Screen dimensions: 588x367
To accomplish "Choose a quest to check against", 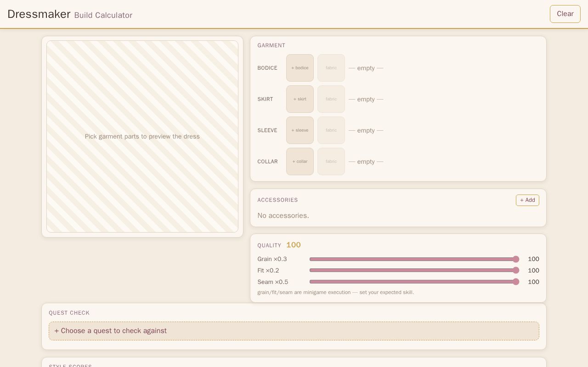I will [x=294, y=331].
